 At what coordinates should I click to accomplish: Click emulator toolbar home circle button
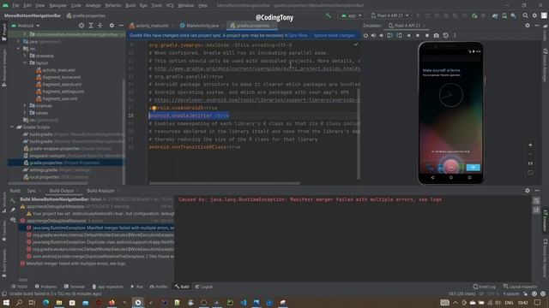tap(418, 35)
